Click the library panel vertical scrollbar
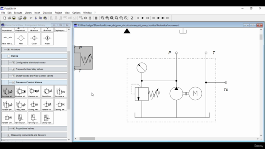265x149 pixels. click(69, 80)
